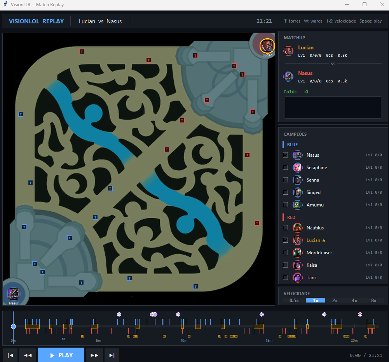Click Nautilus's portrait icon
This screenshot has height=362, width=389.
[x=297, y=227]
